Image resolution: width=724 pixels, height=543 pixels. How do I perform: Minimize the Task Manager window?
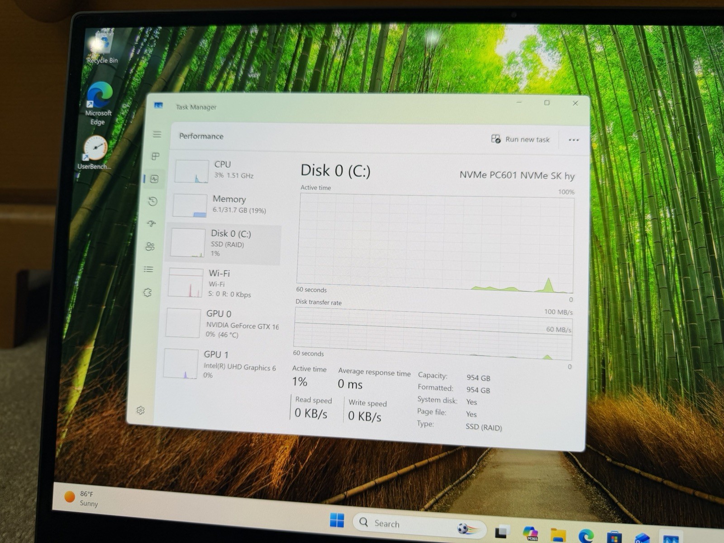pyautogui.click(x=519, y=103)
